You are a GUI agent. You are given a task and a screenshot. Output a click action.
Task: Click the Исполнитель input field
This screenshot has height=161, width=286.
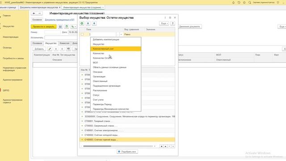click(61, 38)
